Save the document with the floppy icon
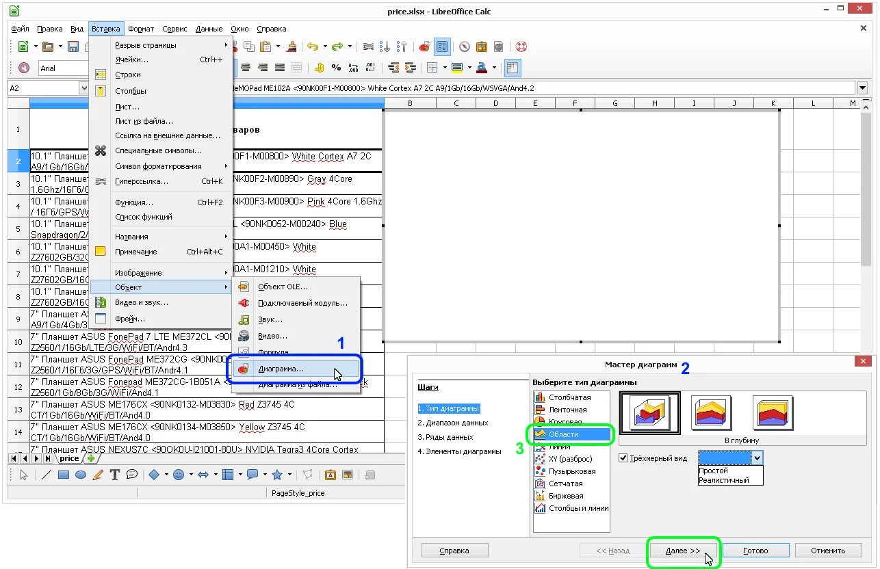Image resolution: width=880 pixels, height=569 pixels. coord(73,47)
